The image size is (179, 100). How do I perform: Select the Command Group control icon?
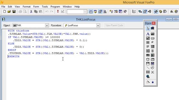tap(148, 42)
